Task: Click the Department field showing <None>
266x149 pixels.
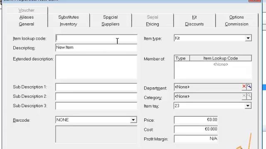Action: [208, 87]
